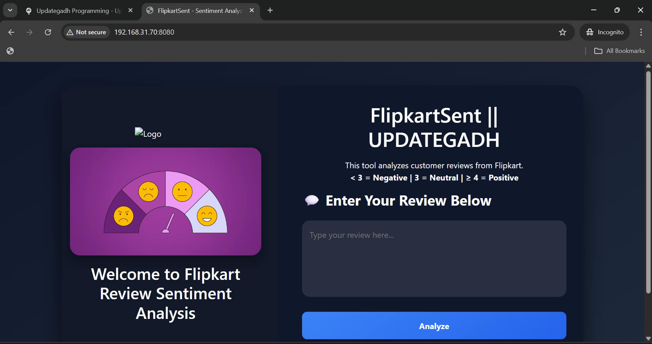Click the Not secure site warning

[x=87, y=32]
